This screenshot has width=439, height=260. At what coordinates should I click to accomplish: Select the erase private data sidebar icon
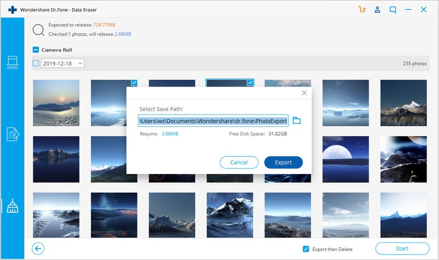click(13, 134)
